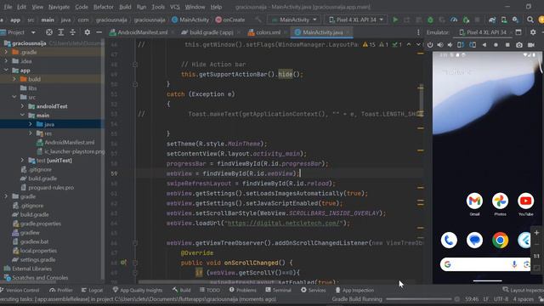Expand the androidTest folder
The width and height of the screenshot is (544, 306).
pos(22,106)
